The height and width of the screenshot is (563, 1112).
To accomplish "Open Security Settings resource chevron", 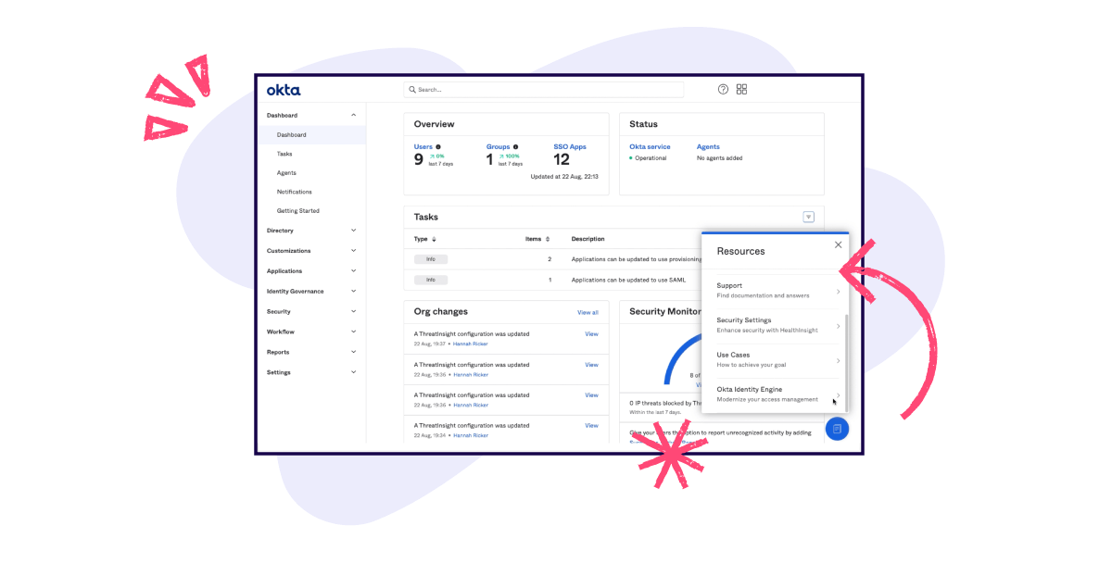I will point(838,326).
